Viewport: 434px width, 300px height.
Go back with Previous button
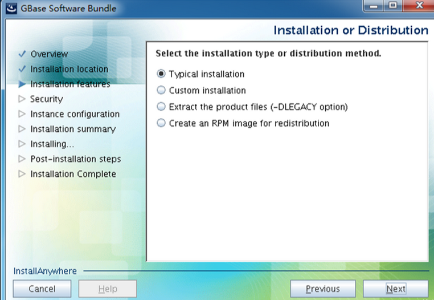[323, 289]
